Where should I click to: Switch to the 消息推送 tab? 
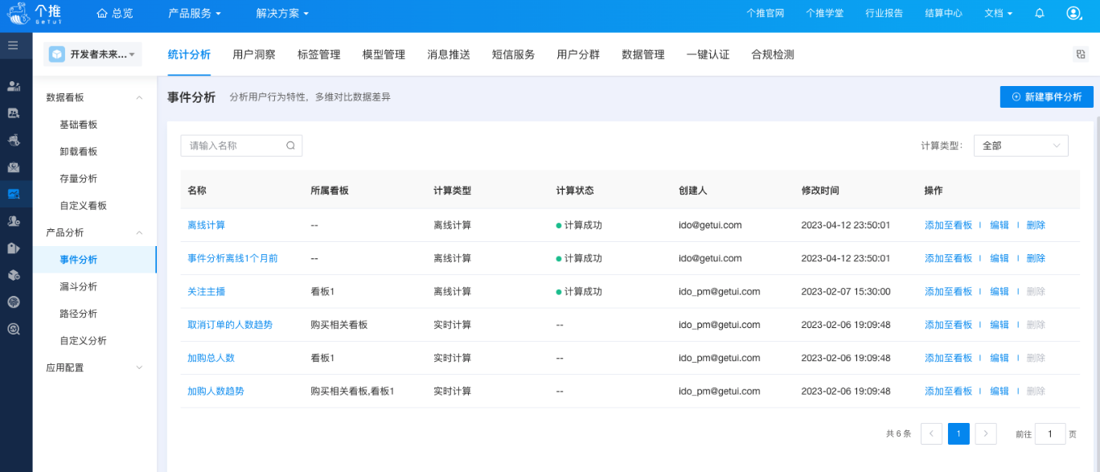[449, 55]
